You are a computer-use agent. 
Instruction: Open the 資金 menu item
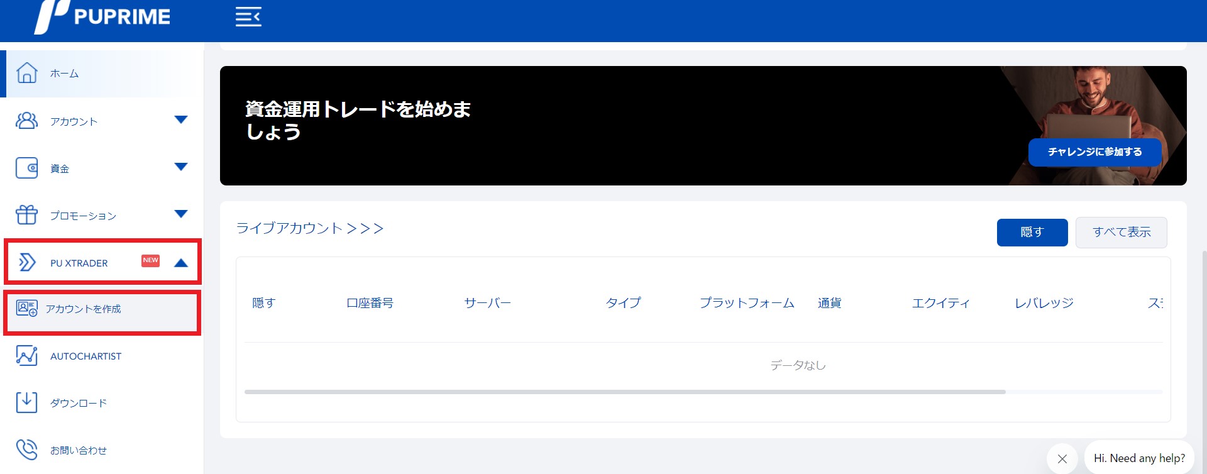click(x=102, y=168)
